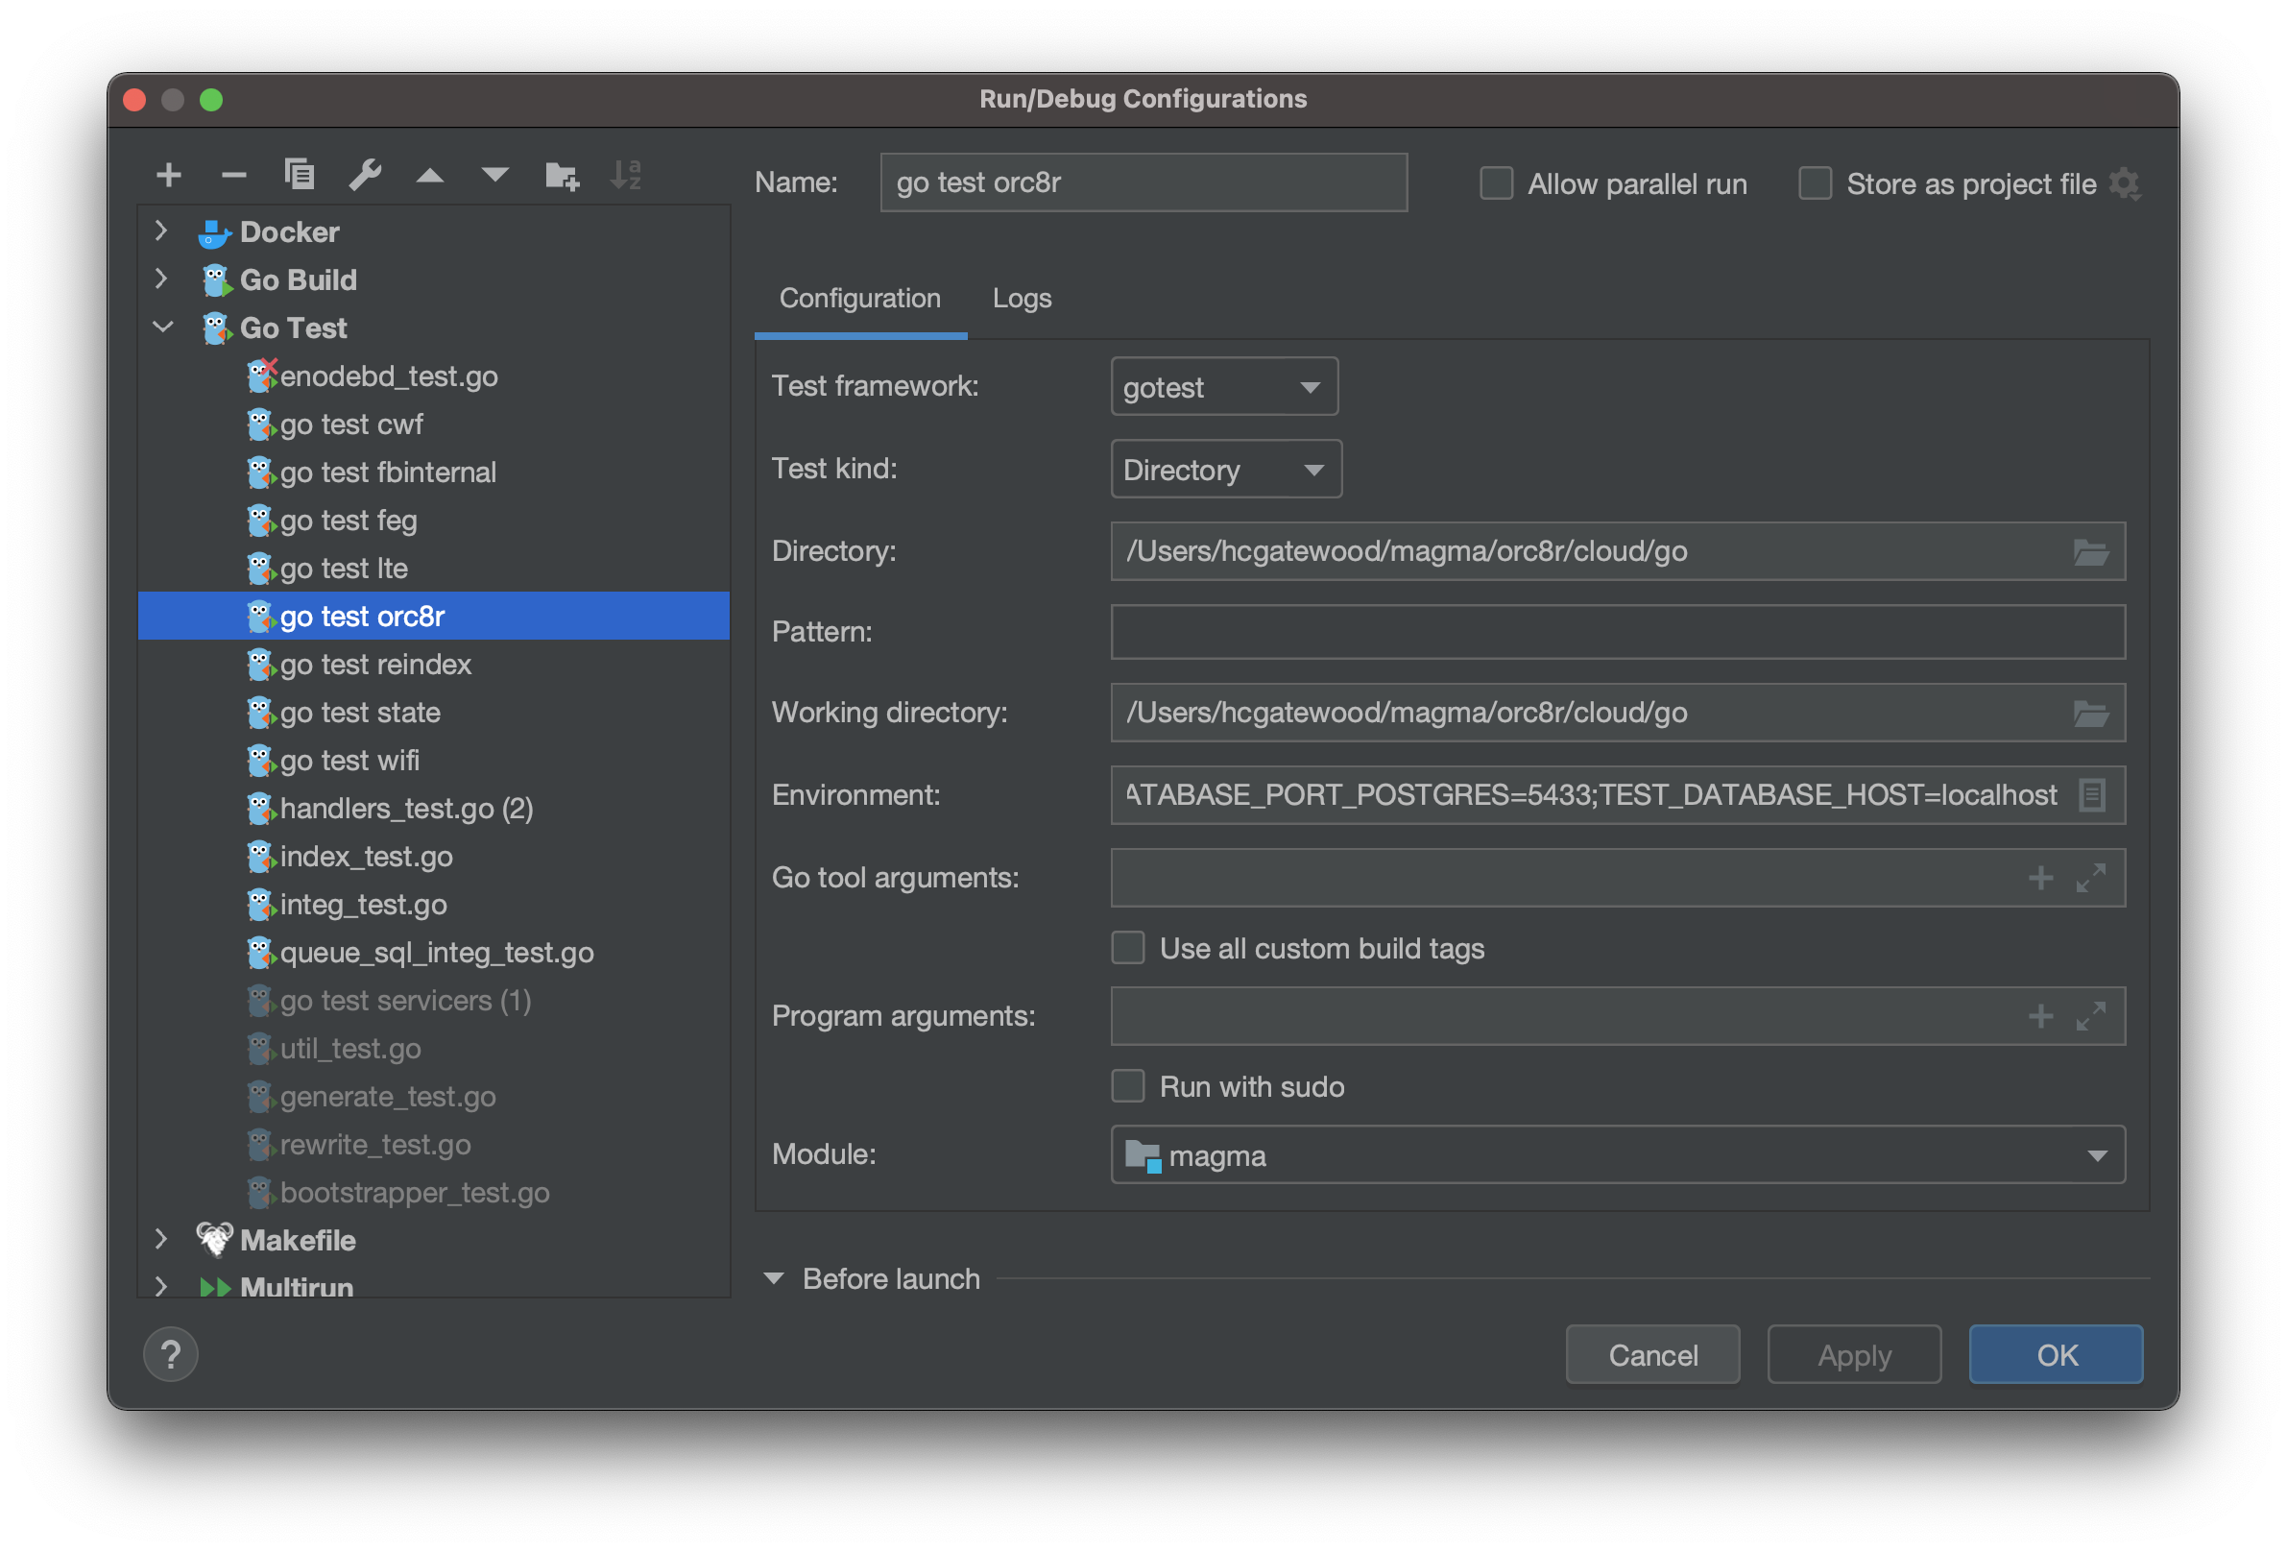Switch to the Configuration tab
Image resolution: width=2287 pixels, height=1552 pixels.
(860, 298)
